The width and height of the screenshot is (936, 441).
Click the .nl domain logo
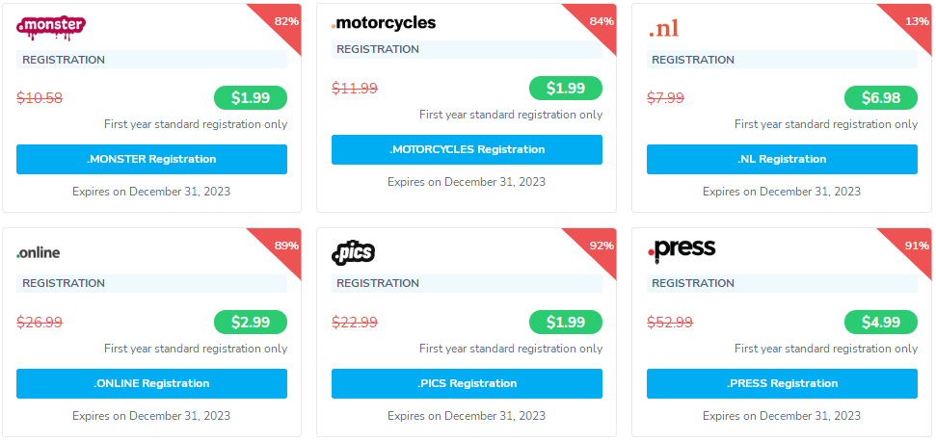coord(664,29)
